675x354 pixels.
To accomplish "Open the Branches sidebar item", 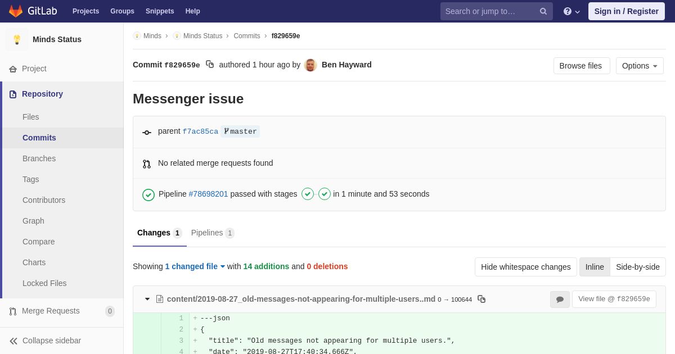I will [39, 158].
